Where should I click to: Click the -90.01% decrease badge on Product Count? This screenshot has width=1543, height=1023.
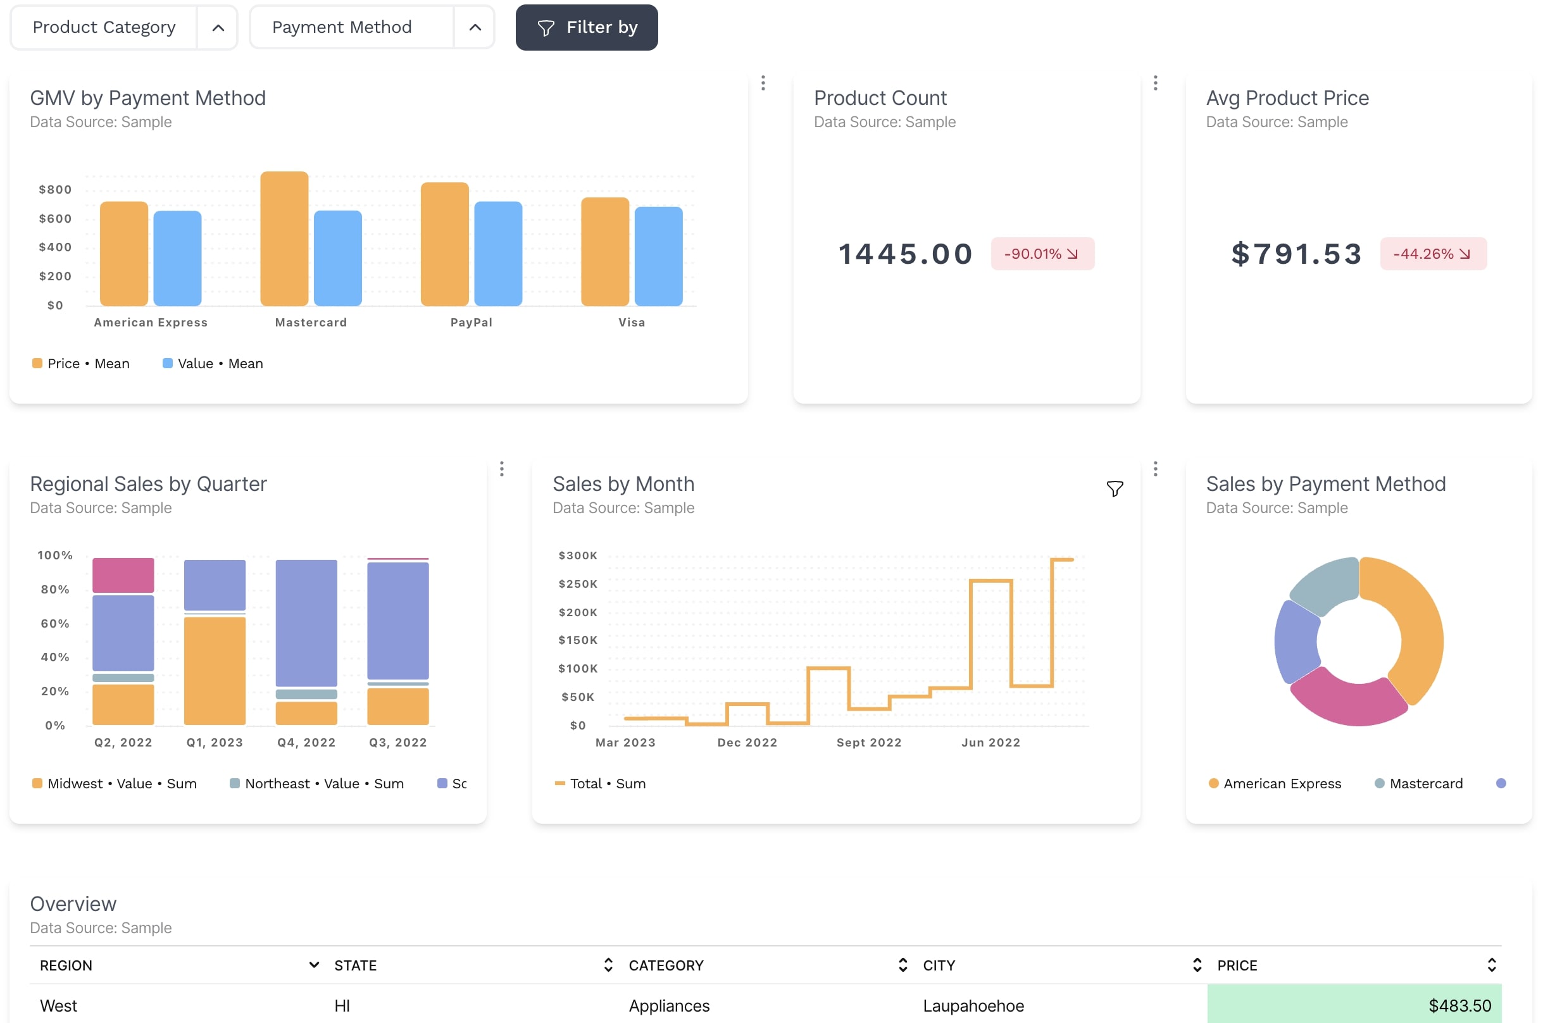coord(1042,254)
